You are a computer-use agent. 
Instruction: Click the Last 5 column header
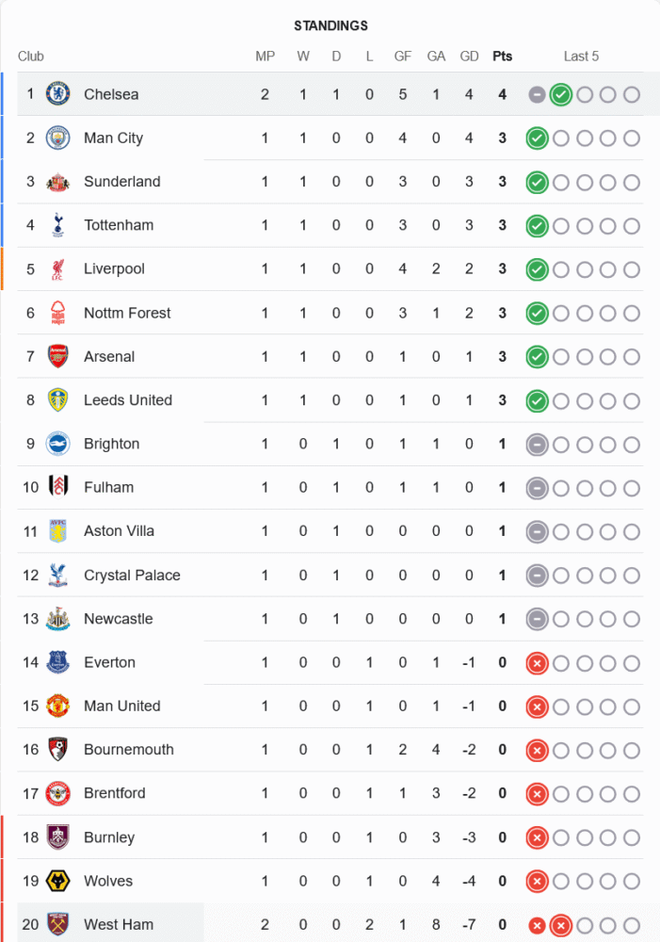[581, 57]
